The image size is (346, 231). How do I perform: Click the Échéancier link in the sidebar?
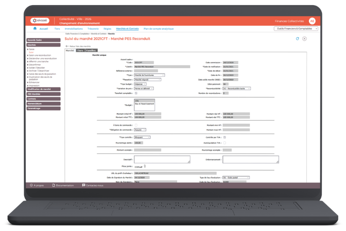click(x=34, y=83)
